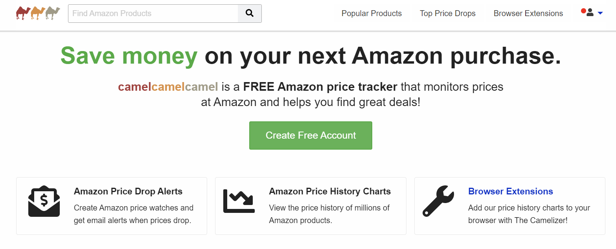The image size is (616, 249).
Task: Open the Top Price Drops page
Action: (x=447, y=13)
